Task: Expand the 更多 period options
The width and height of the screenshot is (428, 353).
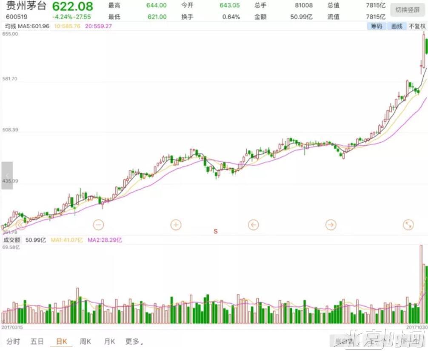Action: pos(133,342)
